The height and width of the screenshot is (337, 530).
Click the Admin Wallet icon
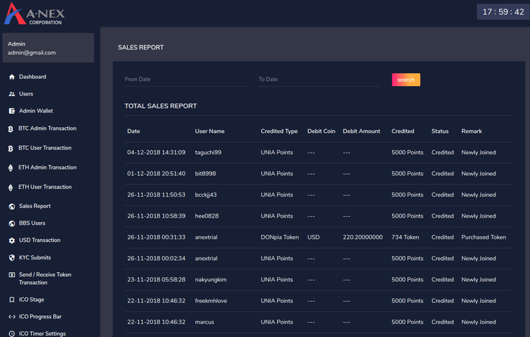(x=12, y=111)
